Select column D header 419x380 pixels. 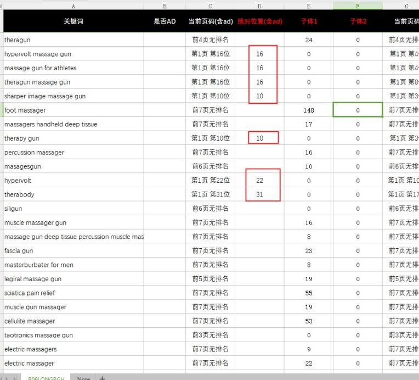coord(259,6)
